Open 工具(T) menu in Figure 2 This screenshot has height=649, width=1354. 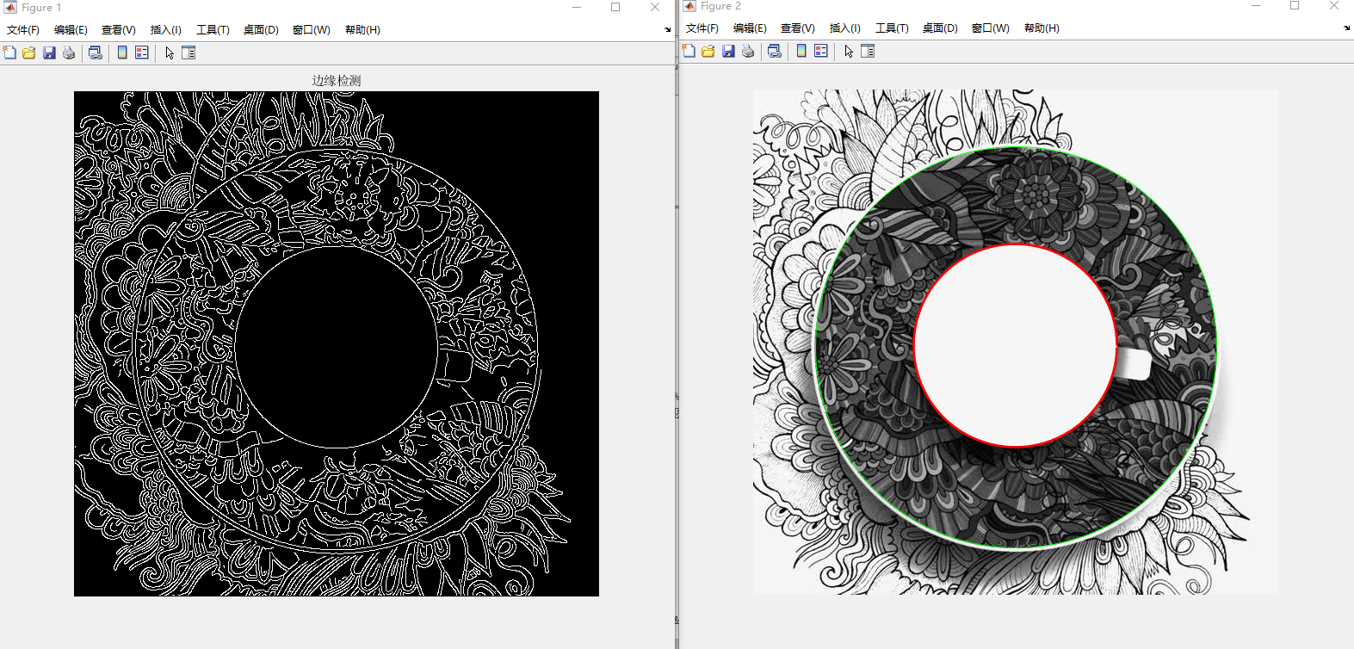tap(892, 28)
